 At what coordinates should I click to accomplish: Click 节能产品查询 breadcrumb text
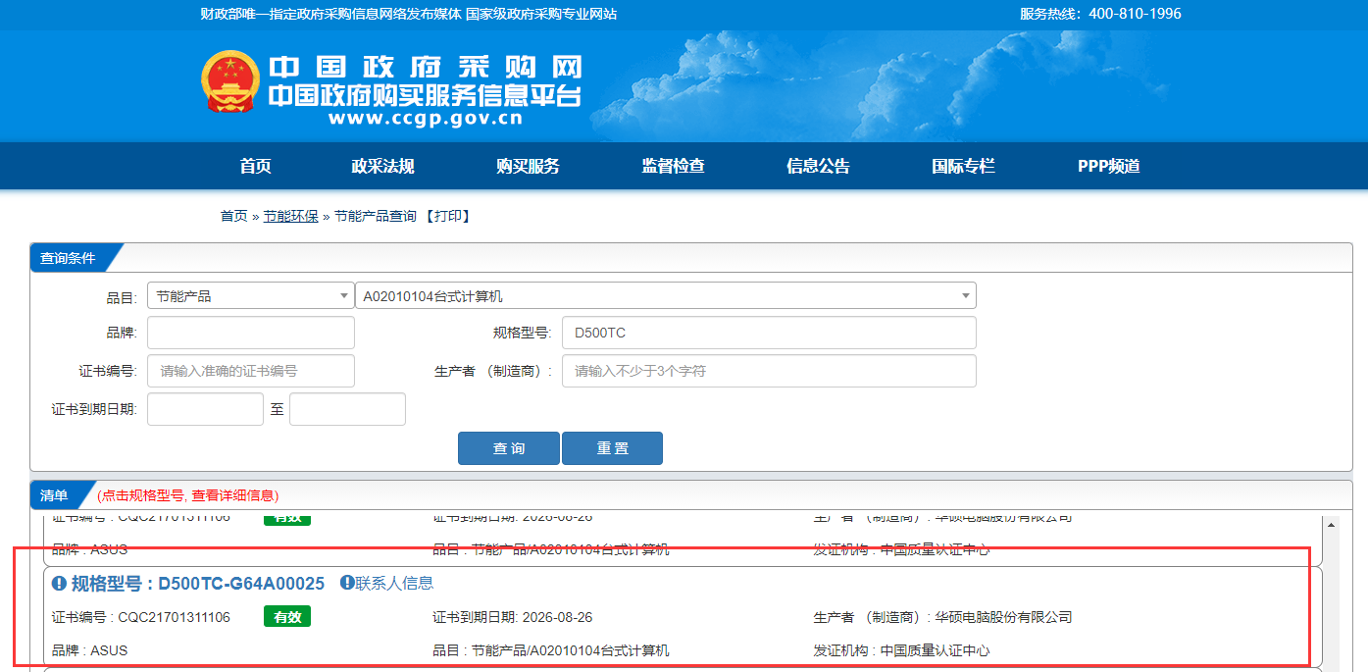click(x=376, y=216)
